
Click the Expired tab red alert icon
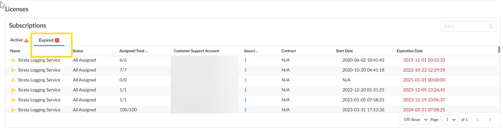point(57,40)
